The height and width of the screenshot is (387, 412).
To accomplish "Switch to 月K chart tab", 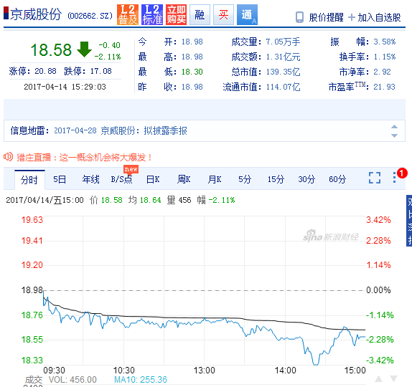I will coord(215,179).
